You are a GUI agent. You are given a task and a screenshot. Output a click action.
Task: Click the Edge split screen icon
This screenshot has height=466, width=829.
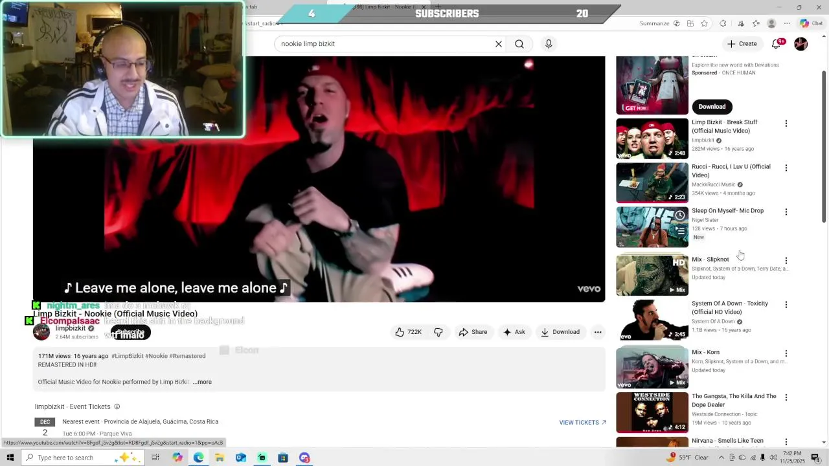point(690,23)
